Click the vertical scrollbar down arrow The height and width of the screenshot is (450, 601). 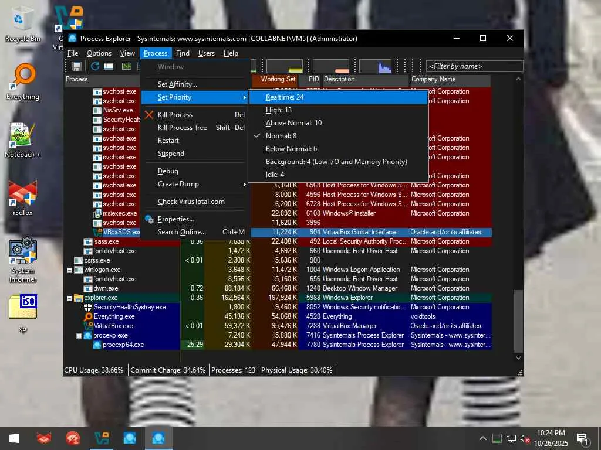[x=518, y=358]
